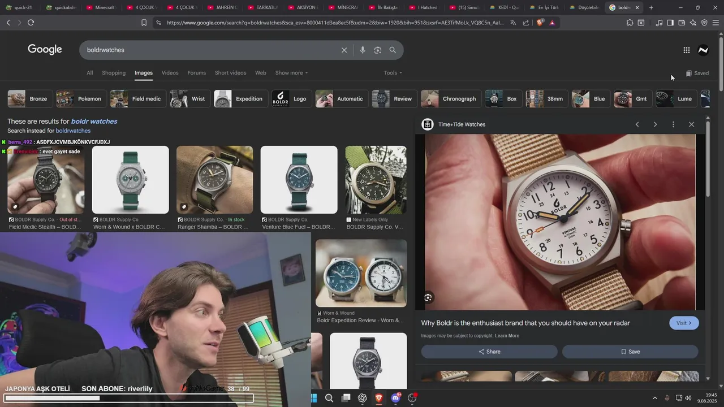Click the Share button in preview
The width and height of the screenshot is (724, 407).
pos(489,352)
